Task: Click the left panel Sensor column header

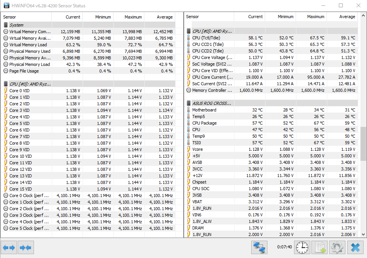Action: coord(26,17)
